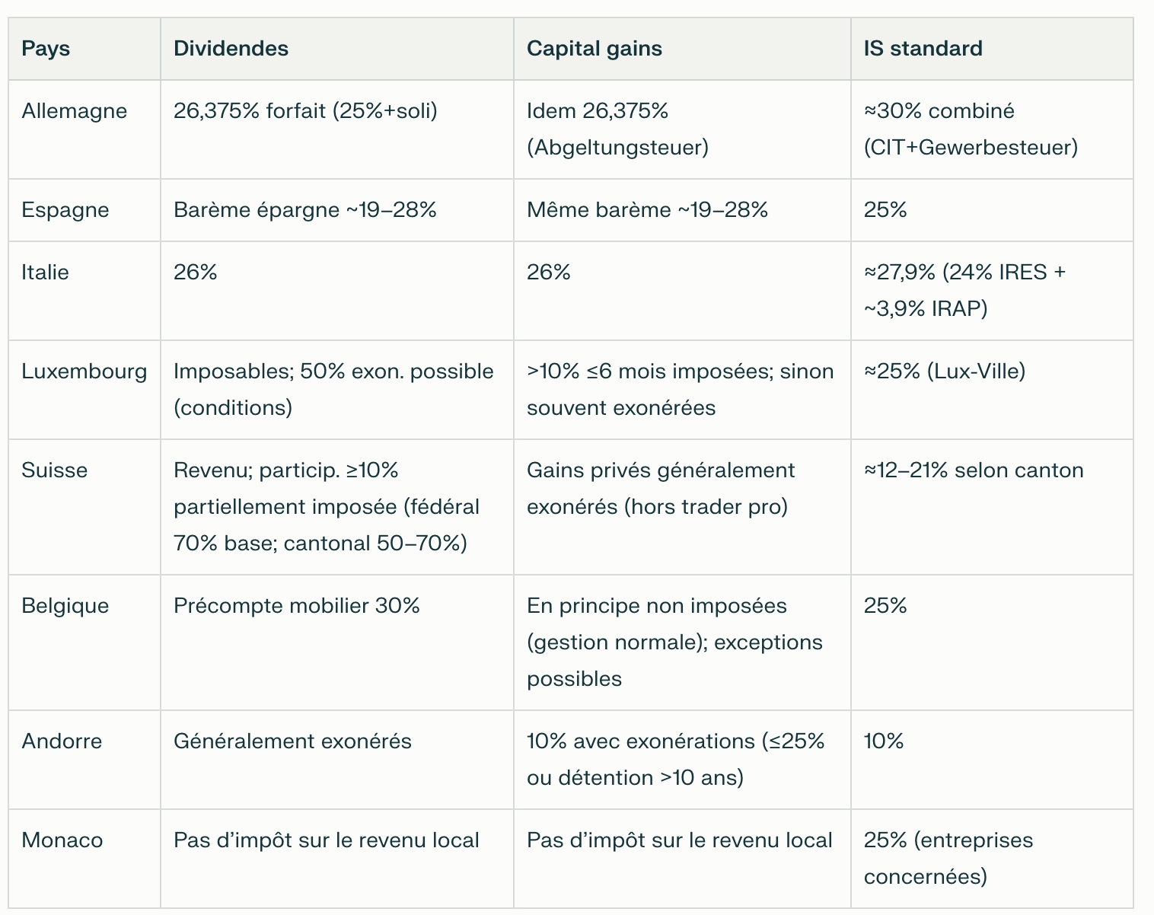1154x915 pixels.
Task: Click the Italie country cell
Action: [x=46, y=273]
